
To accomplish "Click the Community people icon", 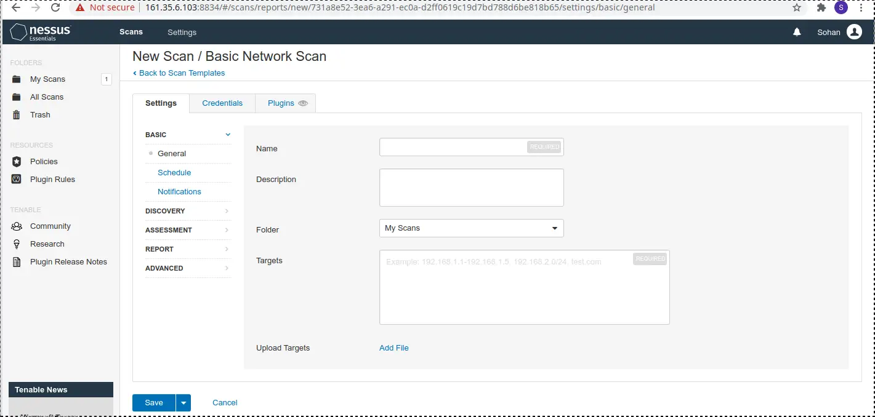I will (17, 226).
